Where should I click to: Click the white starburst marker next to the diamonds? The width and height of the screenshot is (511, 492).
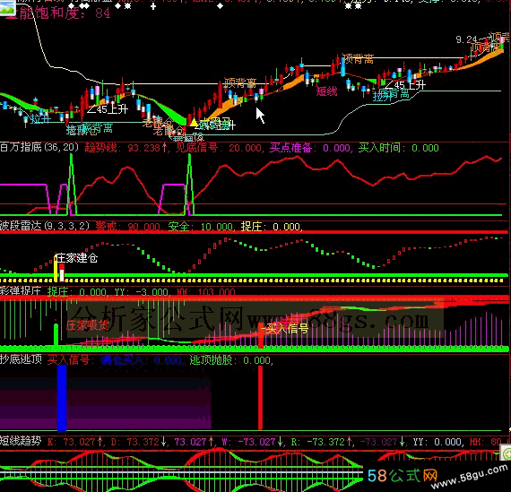click(128, 6)
